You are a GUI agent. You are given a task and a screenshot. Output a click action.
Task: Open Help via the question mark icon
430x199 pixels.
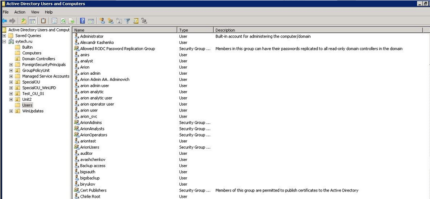click(x=83, y=21)
